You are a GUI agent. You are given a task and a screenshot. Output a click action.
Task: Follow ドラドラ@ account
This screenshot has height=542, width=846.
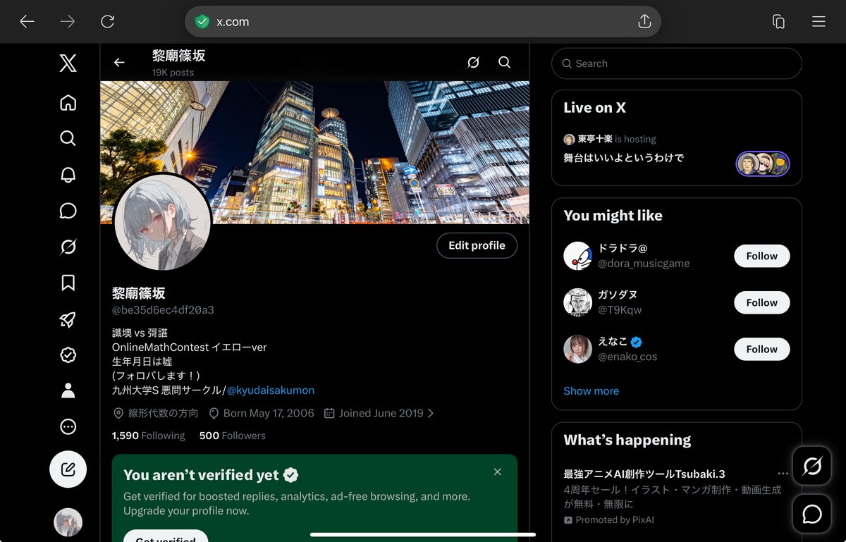[x=761, y=256]
